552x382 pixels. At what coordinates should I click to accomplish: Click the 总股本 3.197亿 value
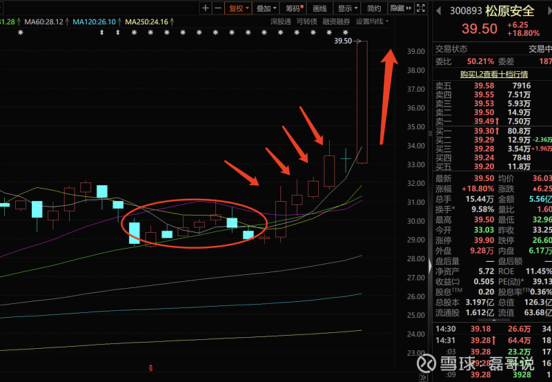point(480,303)
